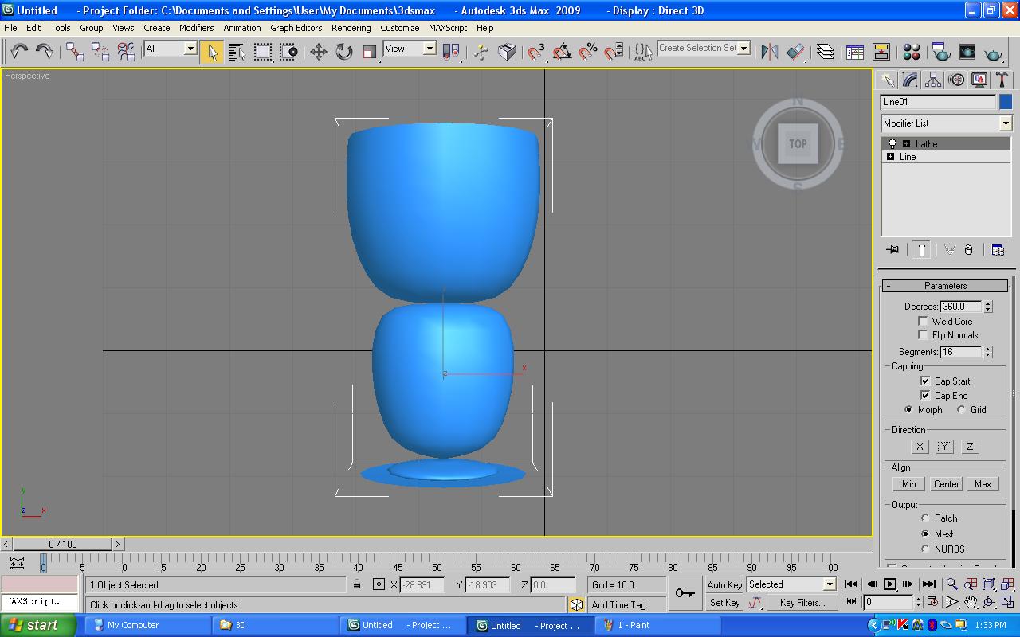
Task: Open the Modifier List dropdown
Action: pyautogui.click(x=1005, y=123)
